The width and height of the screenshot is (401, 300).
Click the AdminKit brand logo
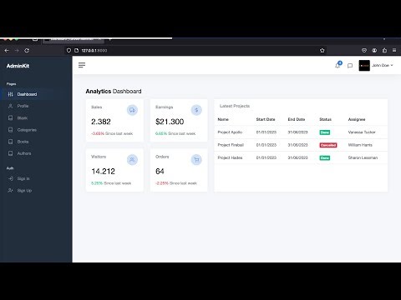tap(18, 66)
